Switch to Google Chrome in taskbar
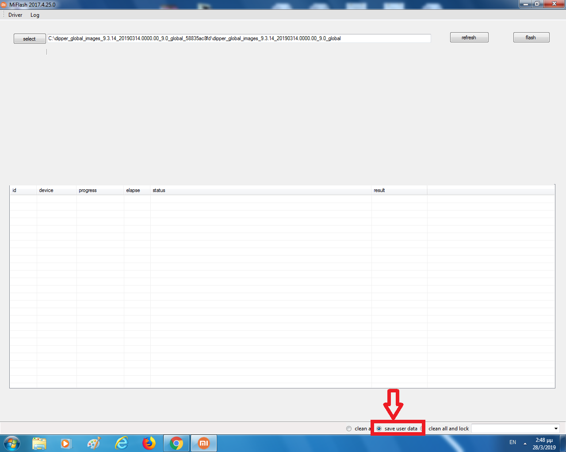Screen dimensions: 566x452 [176, 443]
